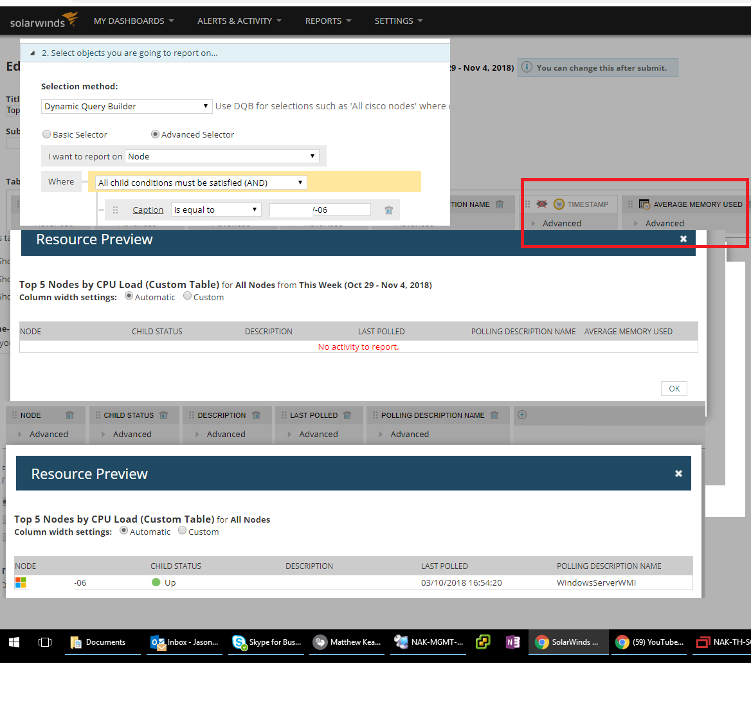Delete the DESCRIPTION column via trash icon
The image size is (751, 702).
[x=257, y=415]
